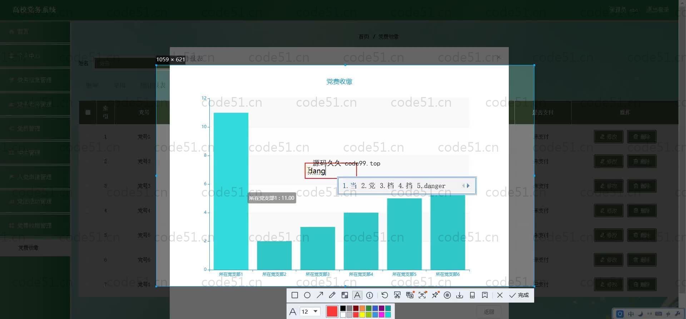The image size is (686, 319).
Task: Pick the black color swatch
Action: 343,308
